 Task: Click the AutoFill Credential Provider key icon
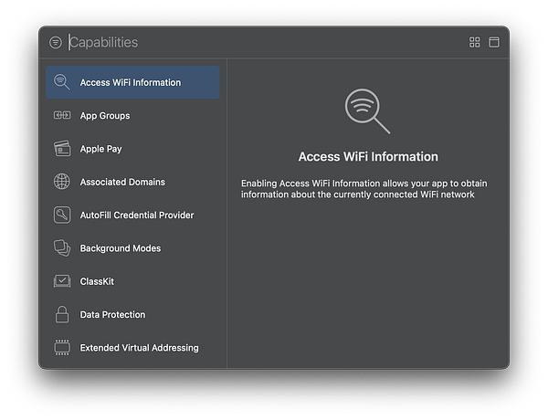click(x=62, y=215)
